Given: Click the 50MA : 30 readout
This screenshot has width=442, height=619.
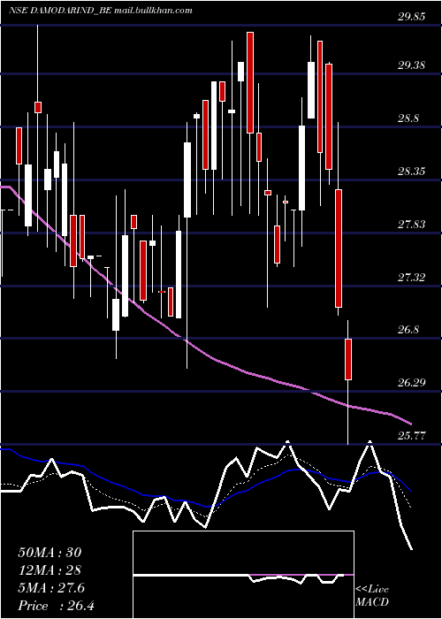Looking at the screenshot, I should coord(50,553).
